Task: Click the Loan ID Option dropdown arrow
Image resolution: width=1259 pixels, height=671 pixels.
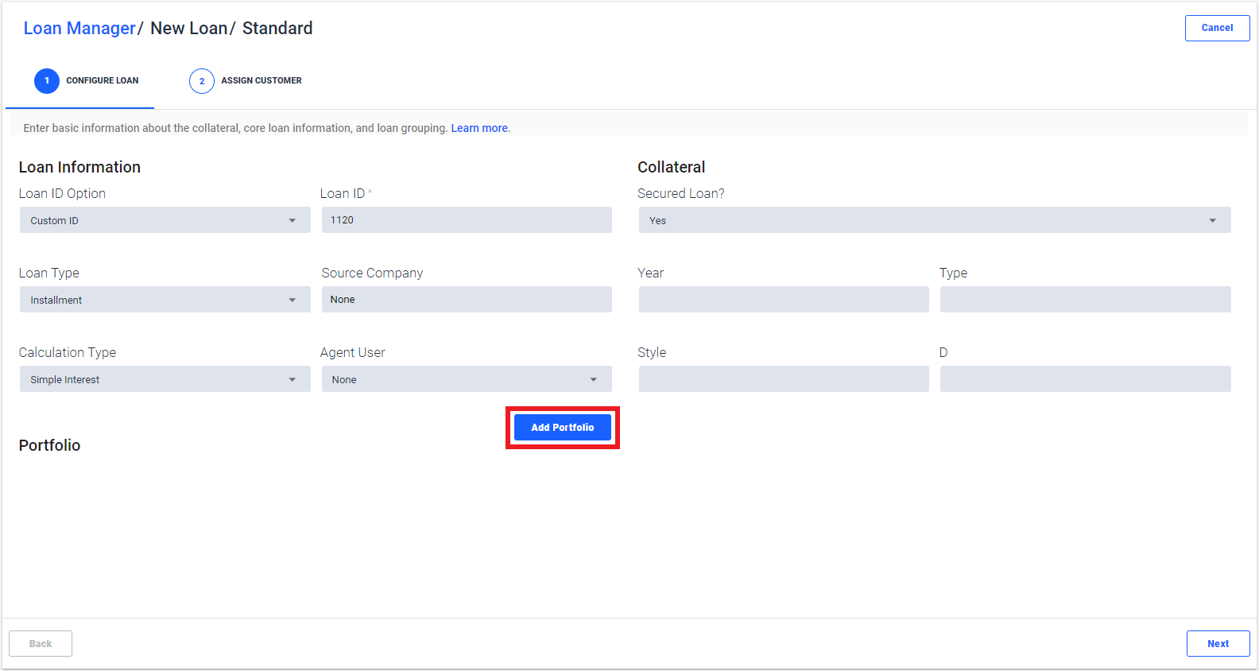Action: point(292,221)
